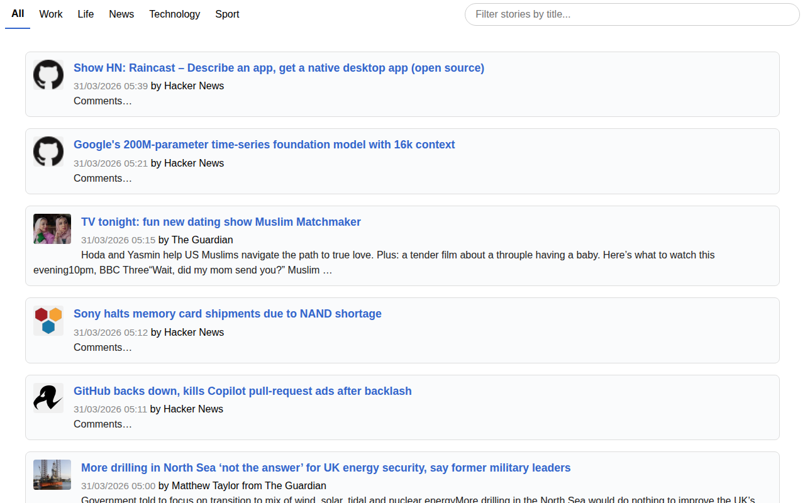This screenshot has width=805, height=503.
Task: Open the Muslim Matchmaker story thumbnail
Action: [x=52, y=229]
